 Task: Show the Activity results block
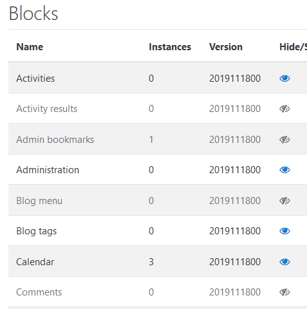point(284,109)
